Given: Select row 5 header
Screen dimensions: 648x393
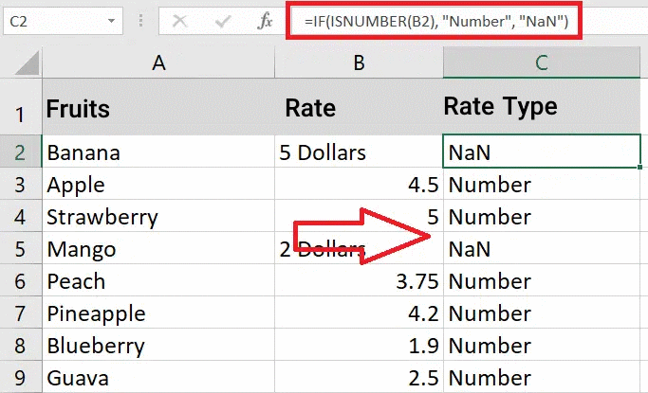Looking at the screenshot, I should coord(20,250).
